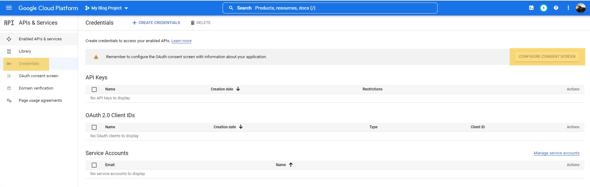Sort API Keys by Creation date arrow

[x=238, y=89]
